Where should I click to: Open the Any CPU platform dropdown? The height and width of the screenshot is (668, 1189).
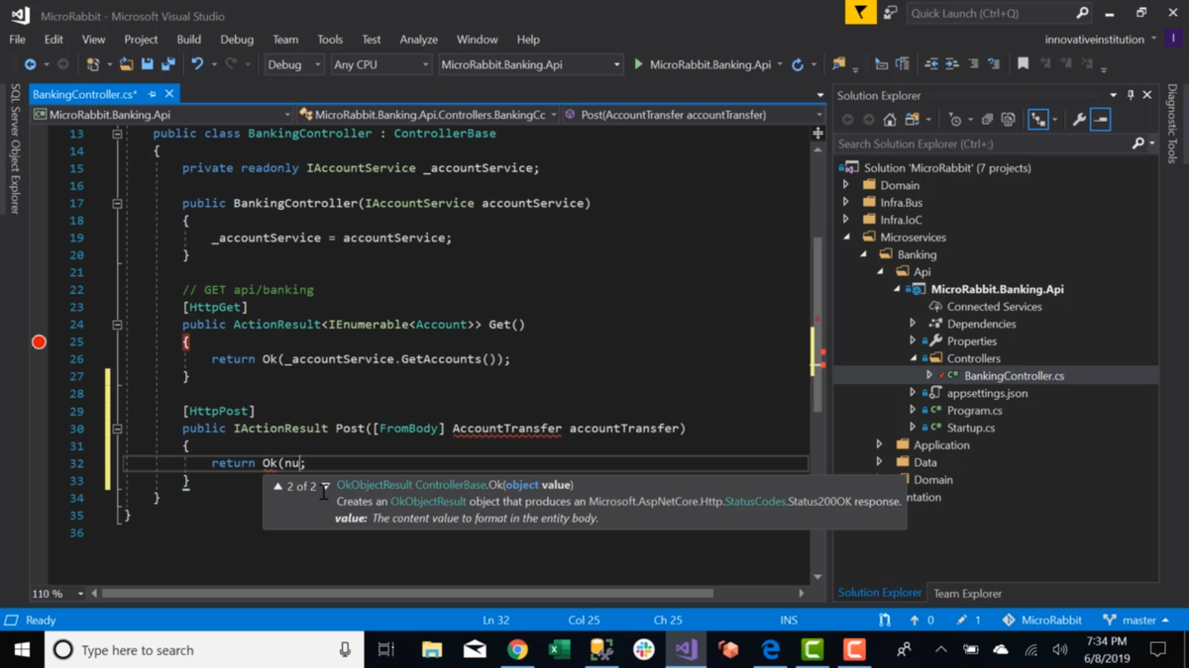coord(380,64)
